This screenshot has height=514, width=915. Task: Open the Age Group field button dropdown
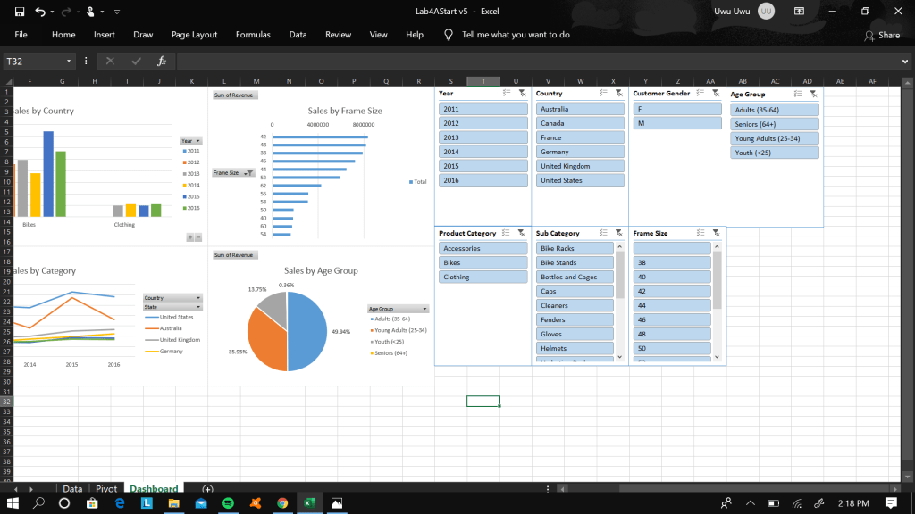click(x=424, y=309)
